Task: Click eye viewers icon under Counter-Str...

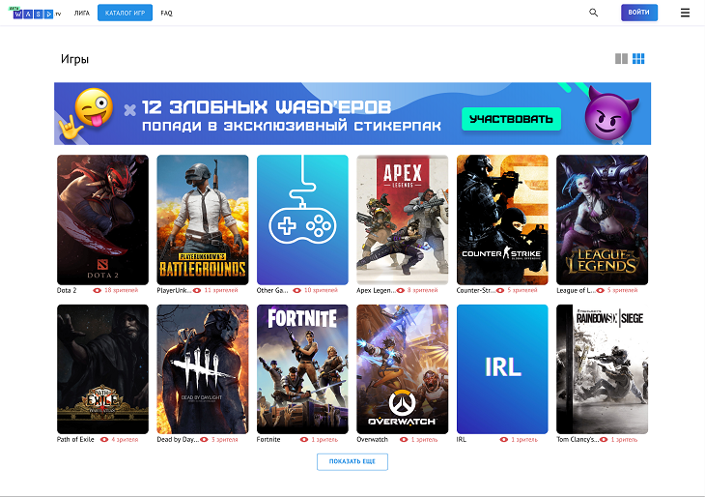Action: click(500, 290)
